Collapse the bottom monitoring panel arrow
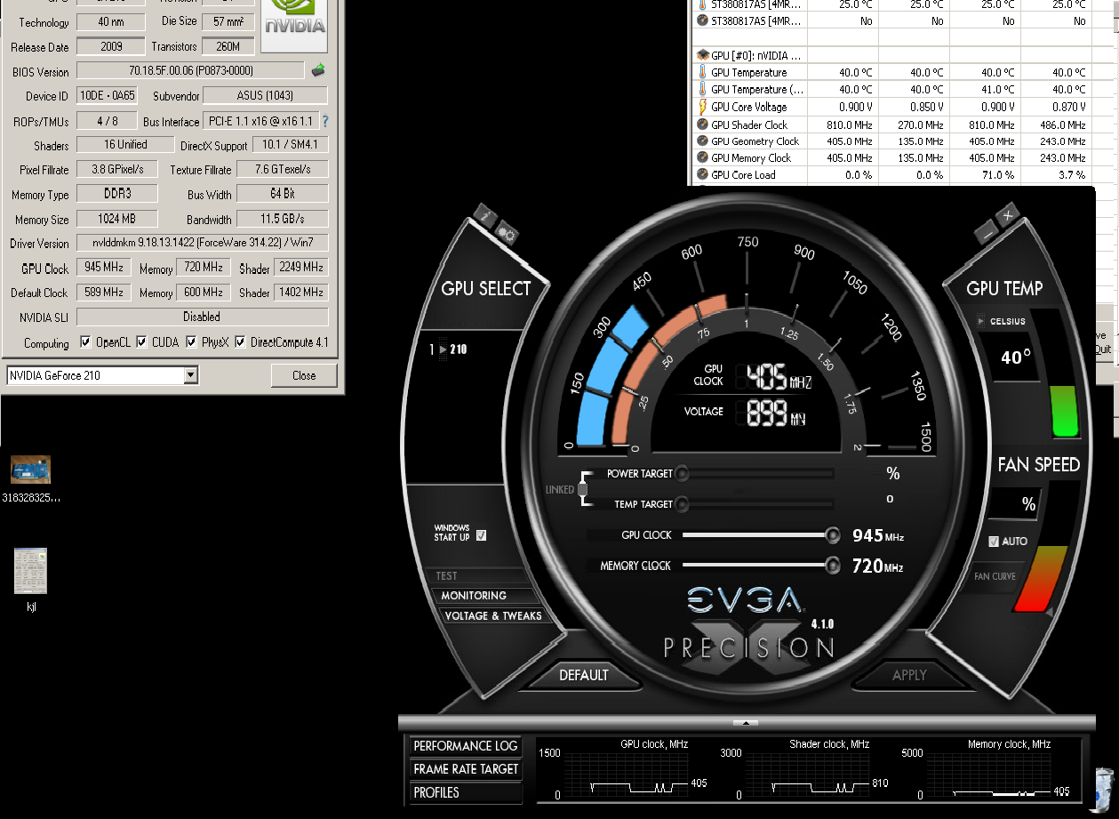 click(746, 723)
